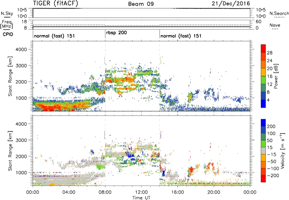Click Slant Range [km] label of power panel
The height and width of the screenshot is (200, 289).
10,76
